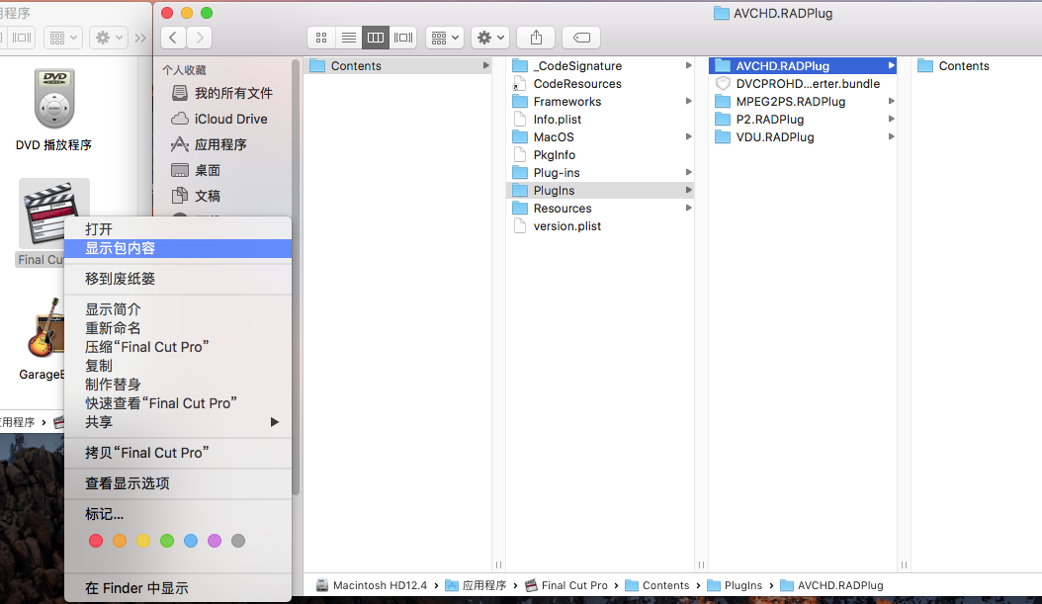The width and height of the screenshot is (1042, 604).
Task: Switch to Cover Flow view in Finder toolbar
Action: point(403,38)
